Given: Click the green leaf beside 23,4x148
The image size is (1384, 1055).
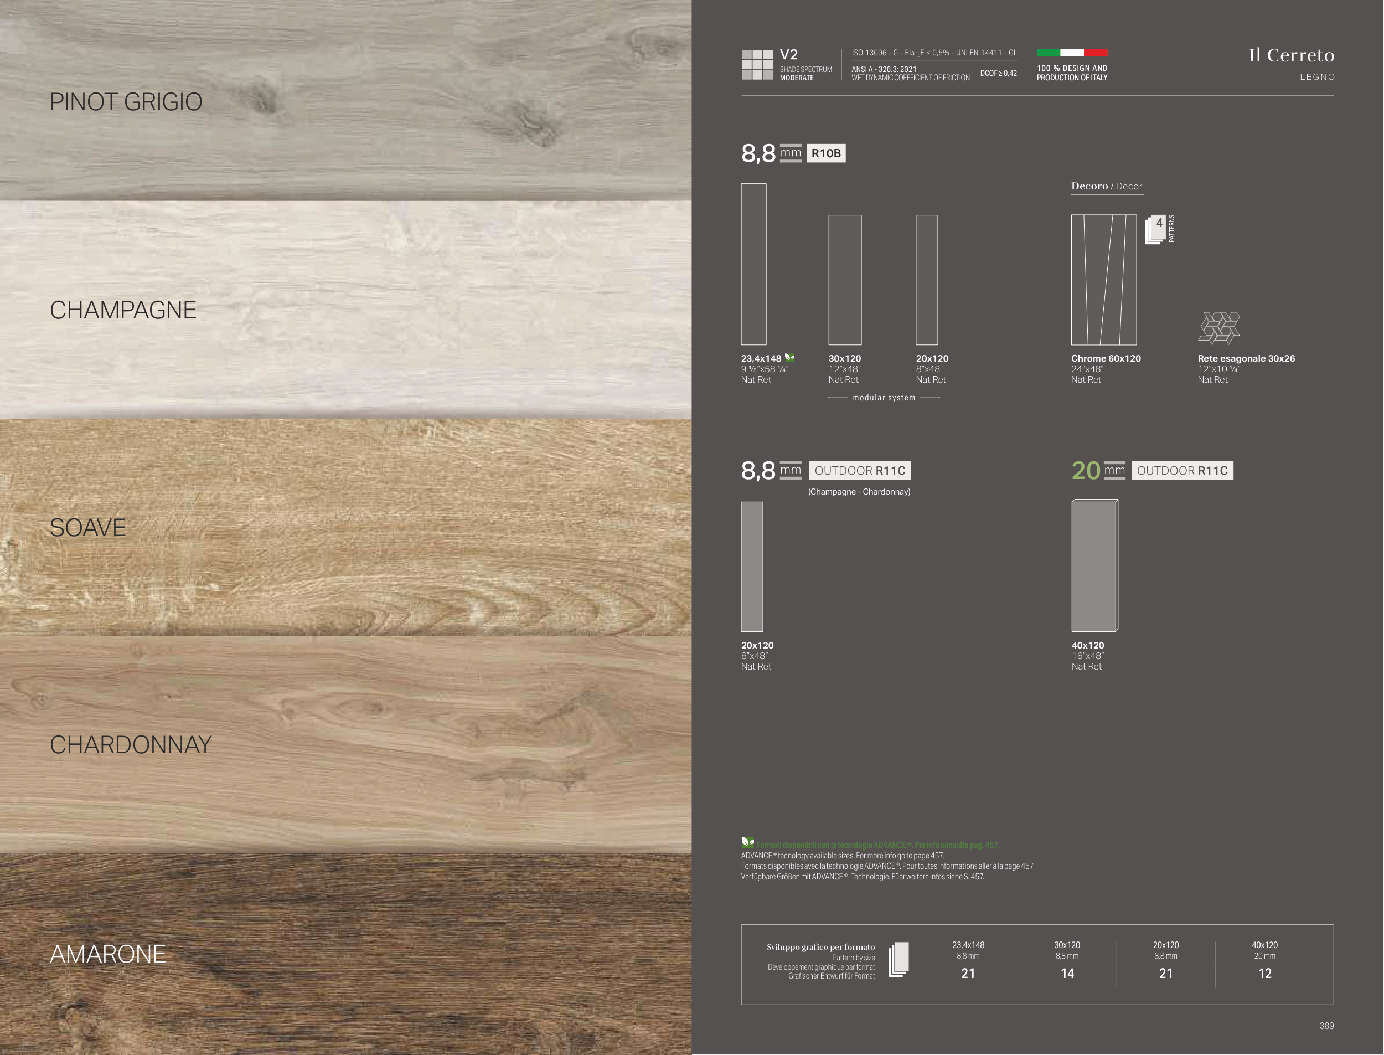Looking at the screenshot, I should pyautogui.click(x=789, y=358).
